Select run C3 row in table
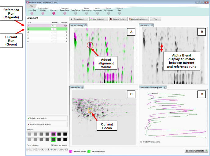This screenshot has width=210, height=156. [x=47, y=41]
